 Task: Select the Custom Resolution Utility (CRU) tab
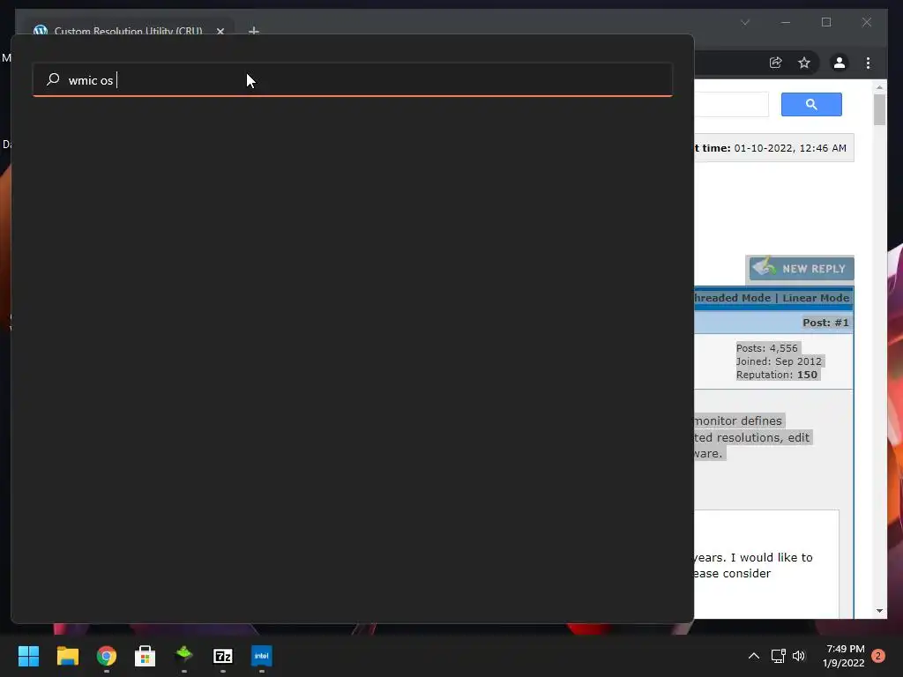[128, 31]
